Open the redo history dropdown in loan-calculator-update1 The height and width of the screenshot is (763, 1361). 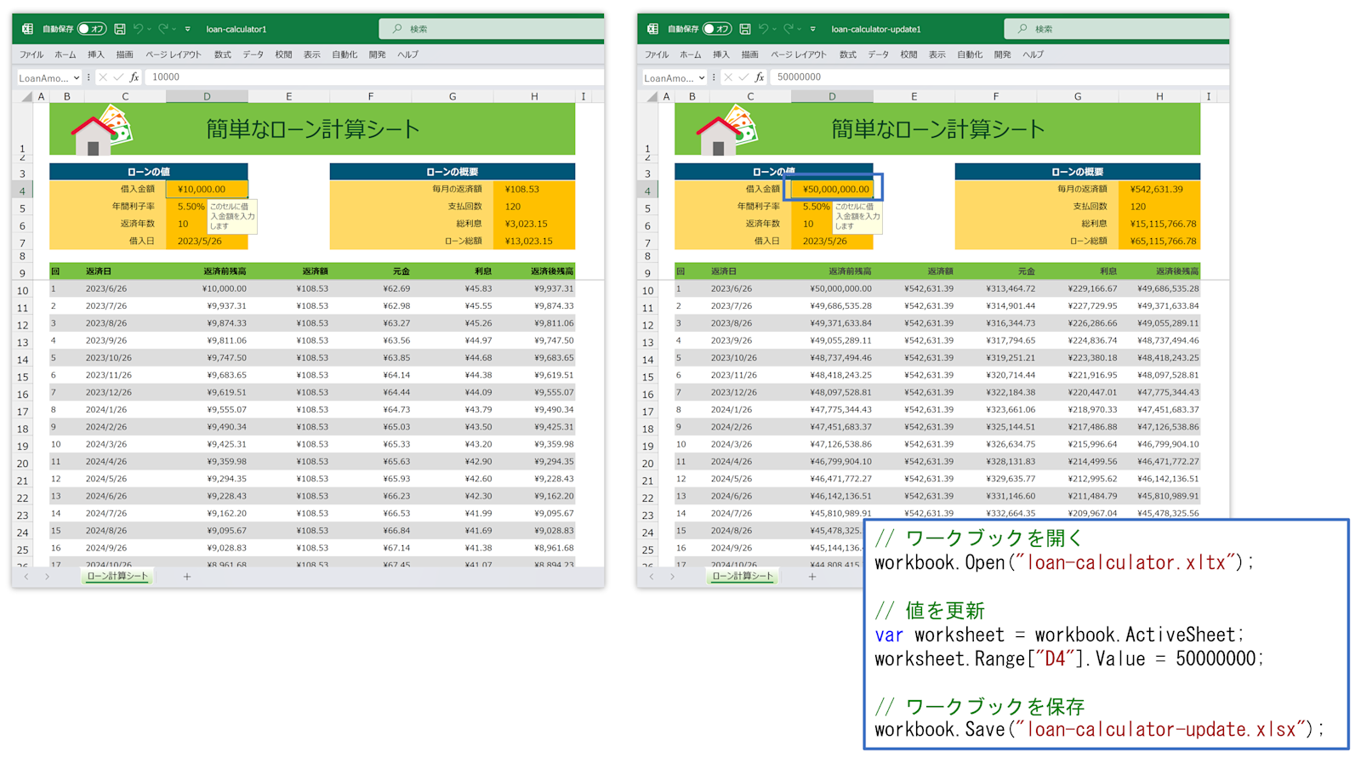click(799, 29)
